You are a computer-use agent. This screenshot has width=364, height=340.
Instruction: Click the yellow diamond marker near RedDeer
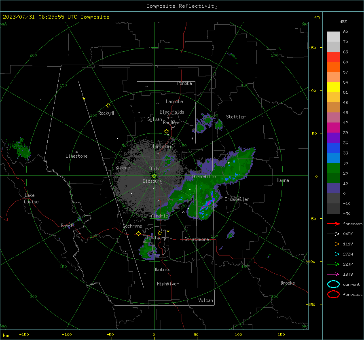click(x=166, y=131)
